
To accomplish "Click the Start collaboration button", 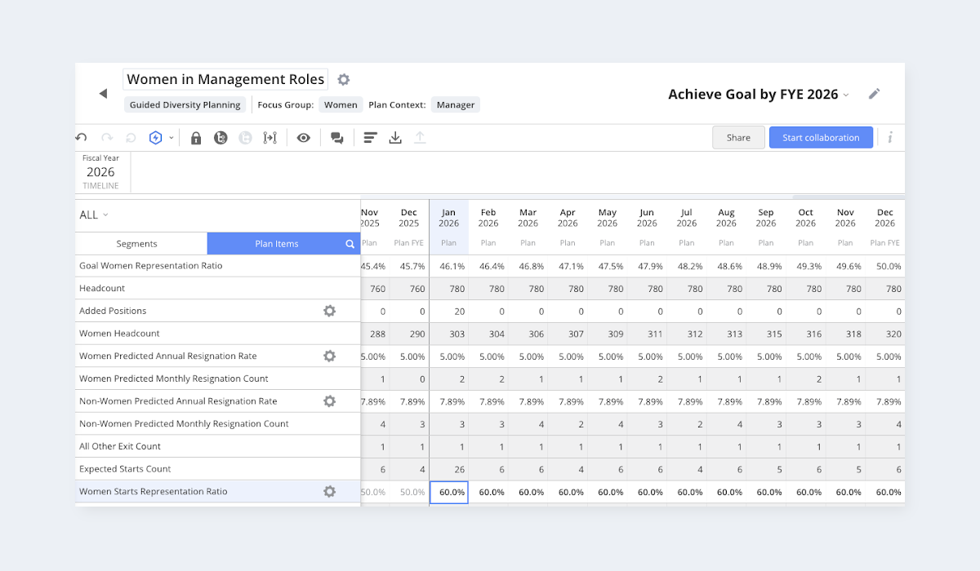I will click(821, 138).
